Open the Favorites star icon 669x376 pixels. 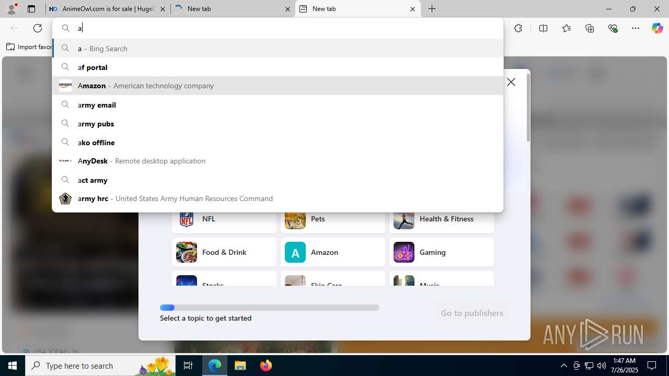click(x=567, y=28)
